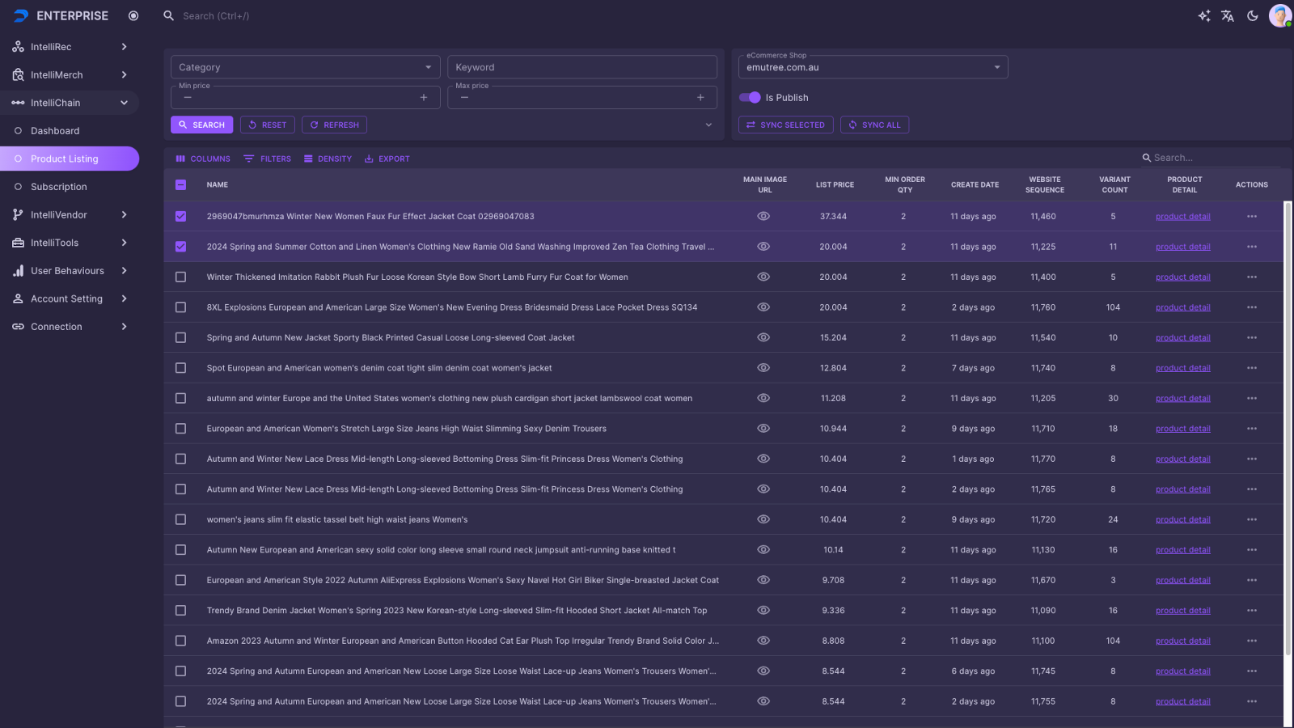Viewport: 1294px width, 728px height.
Task: Click the vertical table scrollbar
Action: 1288,429
